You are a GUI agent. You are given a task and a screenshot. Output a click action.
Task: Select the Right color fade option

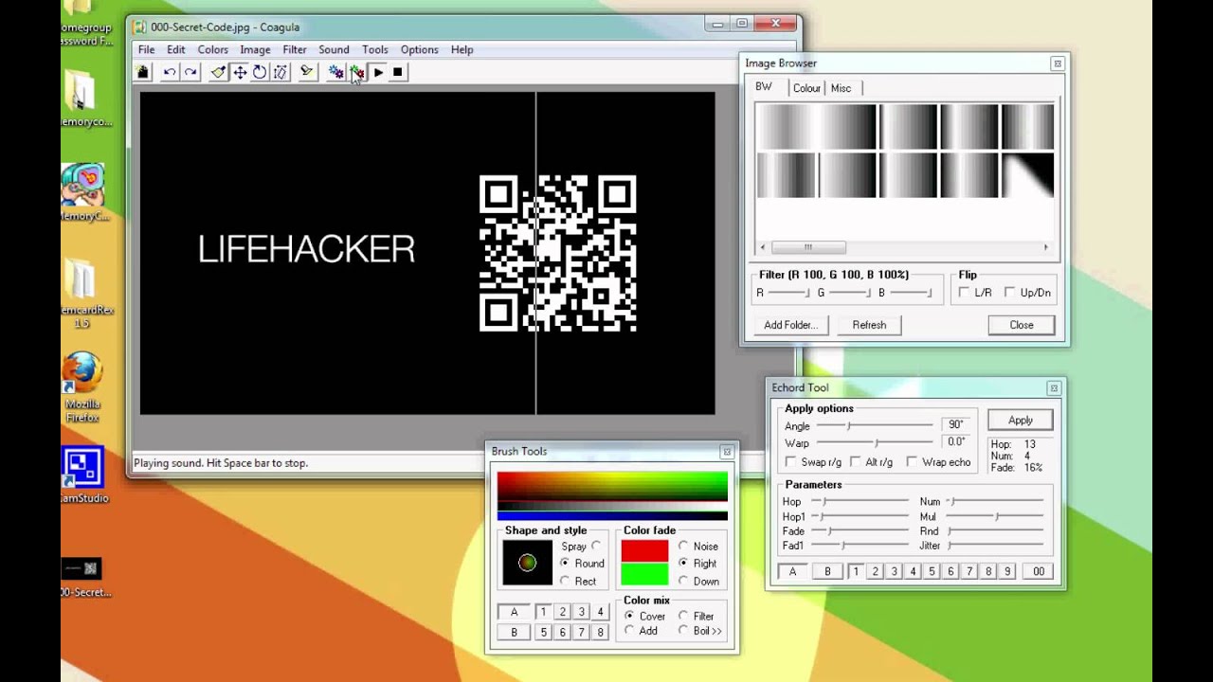683,563
